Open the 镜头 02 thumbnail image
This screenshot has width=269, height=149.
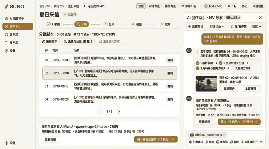[x=206, y=84]
